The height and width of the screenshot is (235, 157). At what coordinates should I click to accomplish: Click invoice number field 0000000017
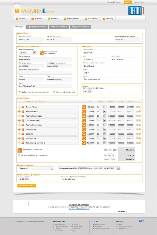(31, 40)
